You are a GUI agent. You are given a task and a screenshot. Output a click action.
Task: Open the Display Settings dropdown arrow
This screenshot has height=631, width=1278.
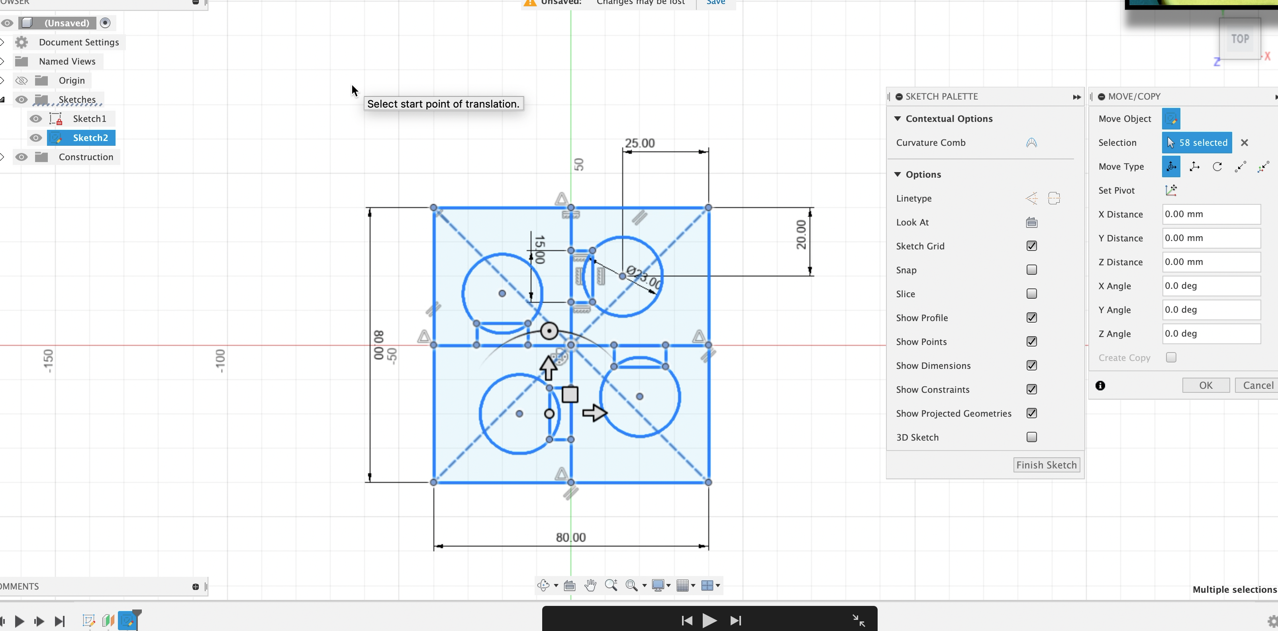click(668, 586)
